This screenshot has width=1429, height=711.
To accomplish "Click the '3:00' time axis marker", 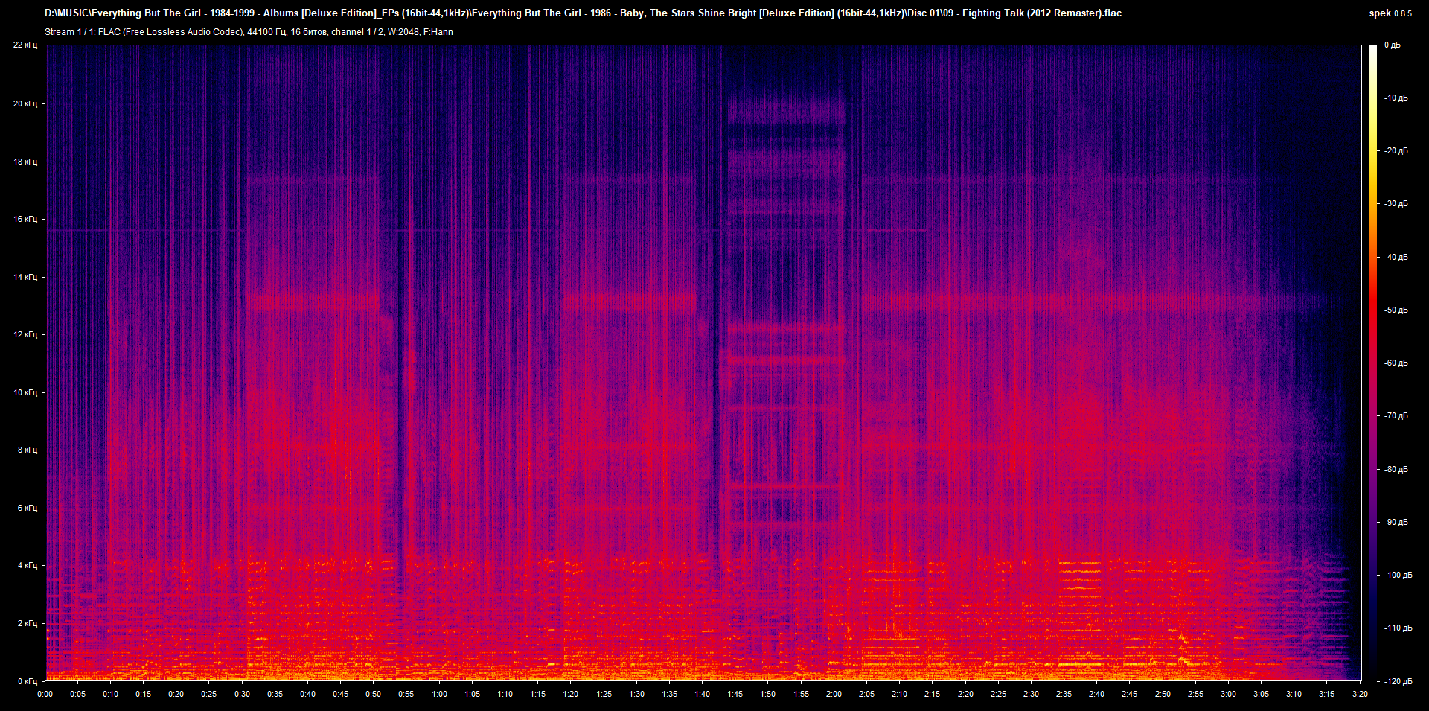I will click(1228, 694).
